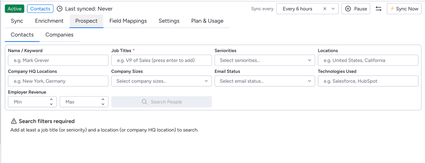
Task: Click the "Search filters required" heading
Action: pos(47,121)
